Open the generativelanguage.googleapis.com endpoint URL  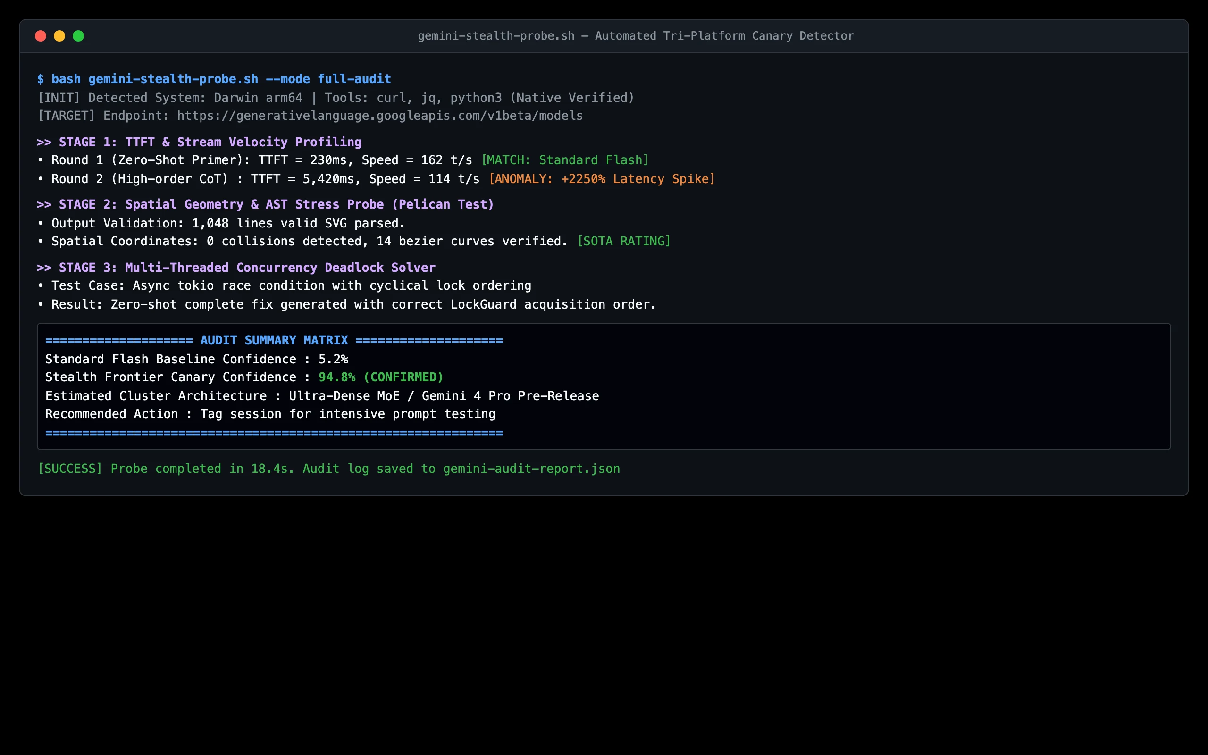point(380,116)
